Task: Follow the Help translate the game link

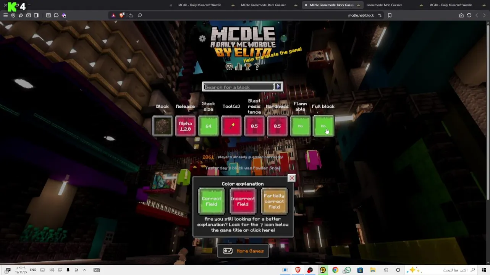Action: click(273, 55)
